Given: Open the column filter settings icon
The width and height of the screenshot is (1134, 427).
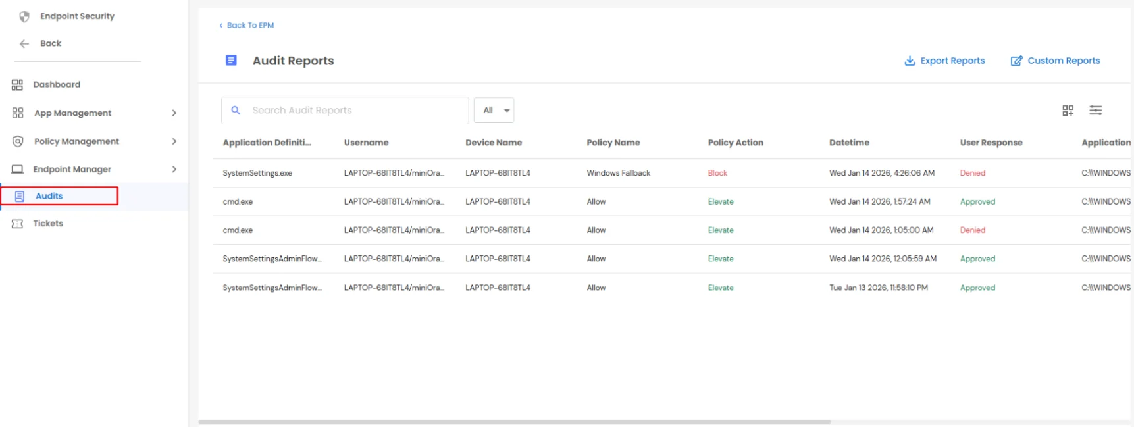Looking at the screenshot, I should [1096, 111].
